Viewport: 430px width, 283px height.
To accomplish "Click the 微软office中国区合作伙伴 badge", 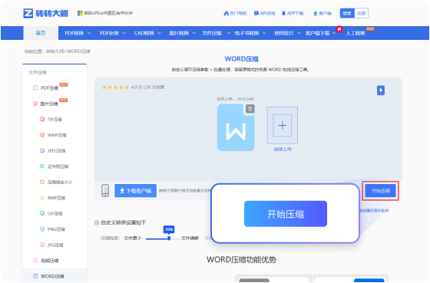I will point(105,13).
